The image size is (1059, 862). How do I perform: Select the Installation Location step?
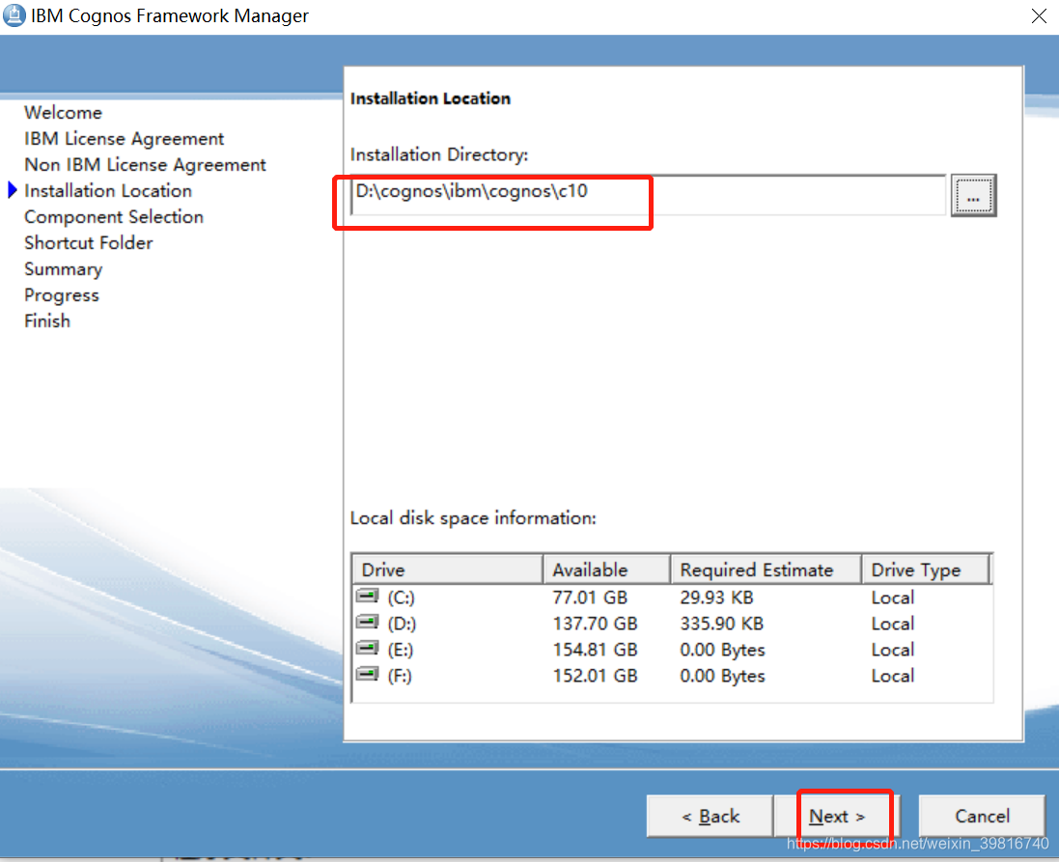point(108,190)
